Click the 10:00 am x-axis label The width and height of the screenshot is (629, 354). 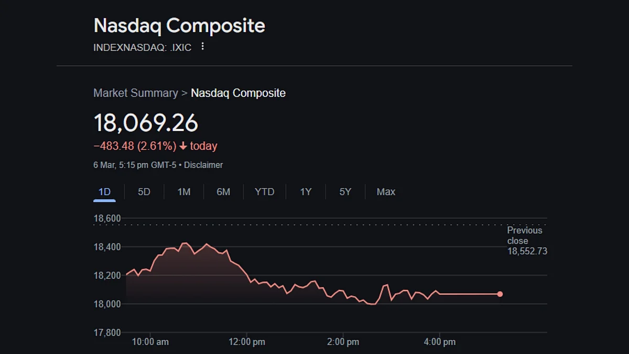[x=150, y=342]
